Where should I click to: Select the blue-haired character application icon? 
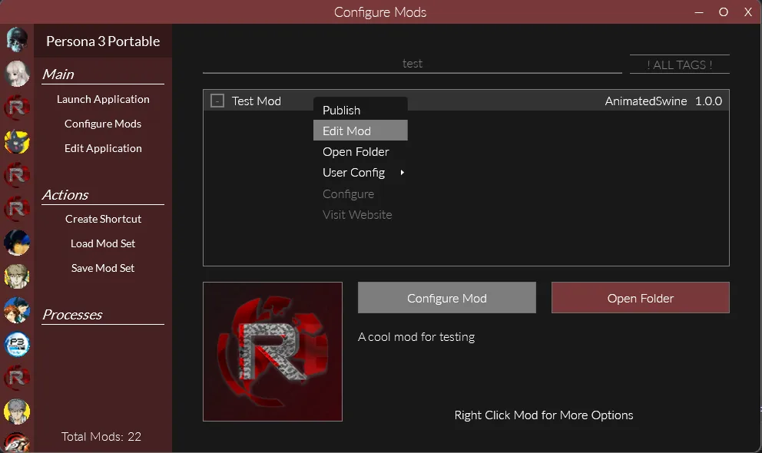17,243
